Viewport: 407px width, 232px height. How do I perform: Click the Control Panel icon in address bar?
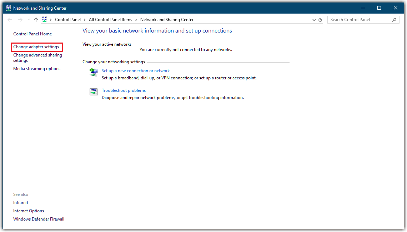click(45, 20)
